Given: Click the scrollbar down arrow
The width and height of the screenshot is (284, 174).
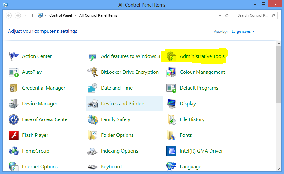Looking at the screenshot, I should point(279,169).
